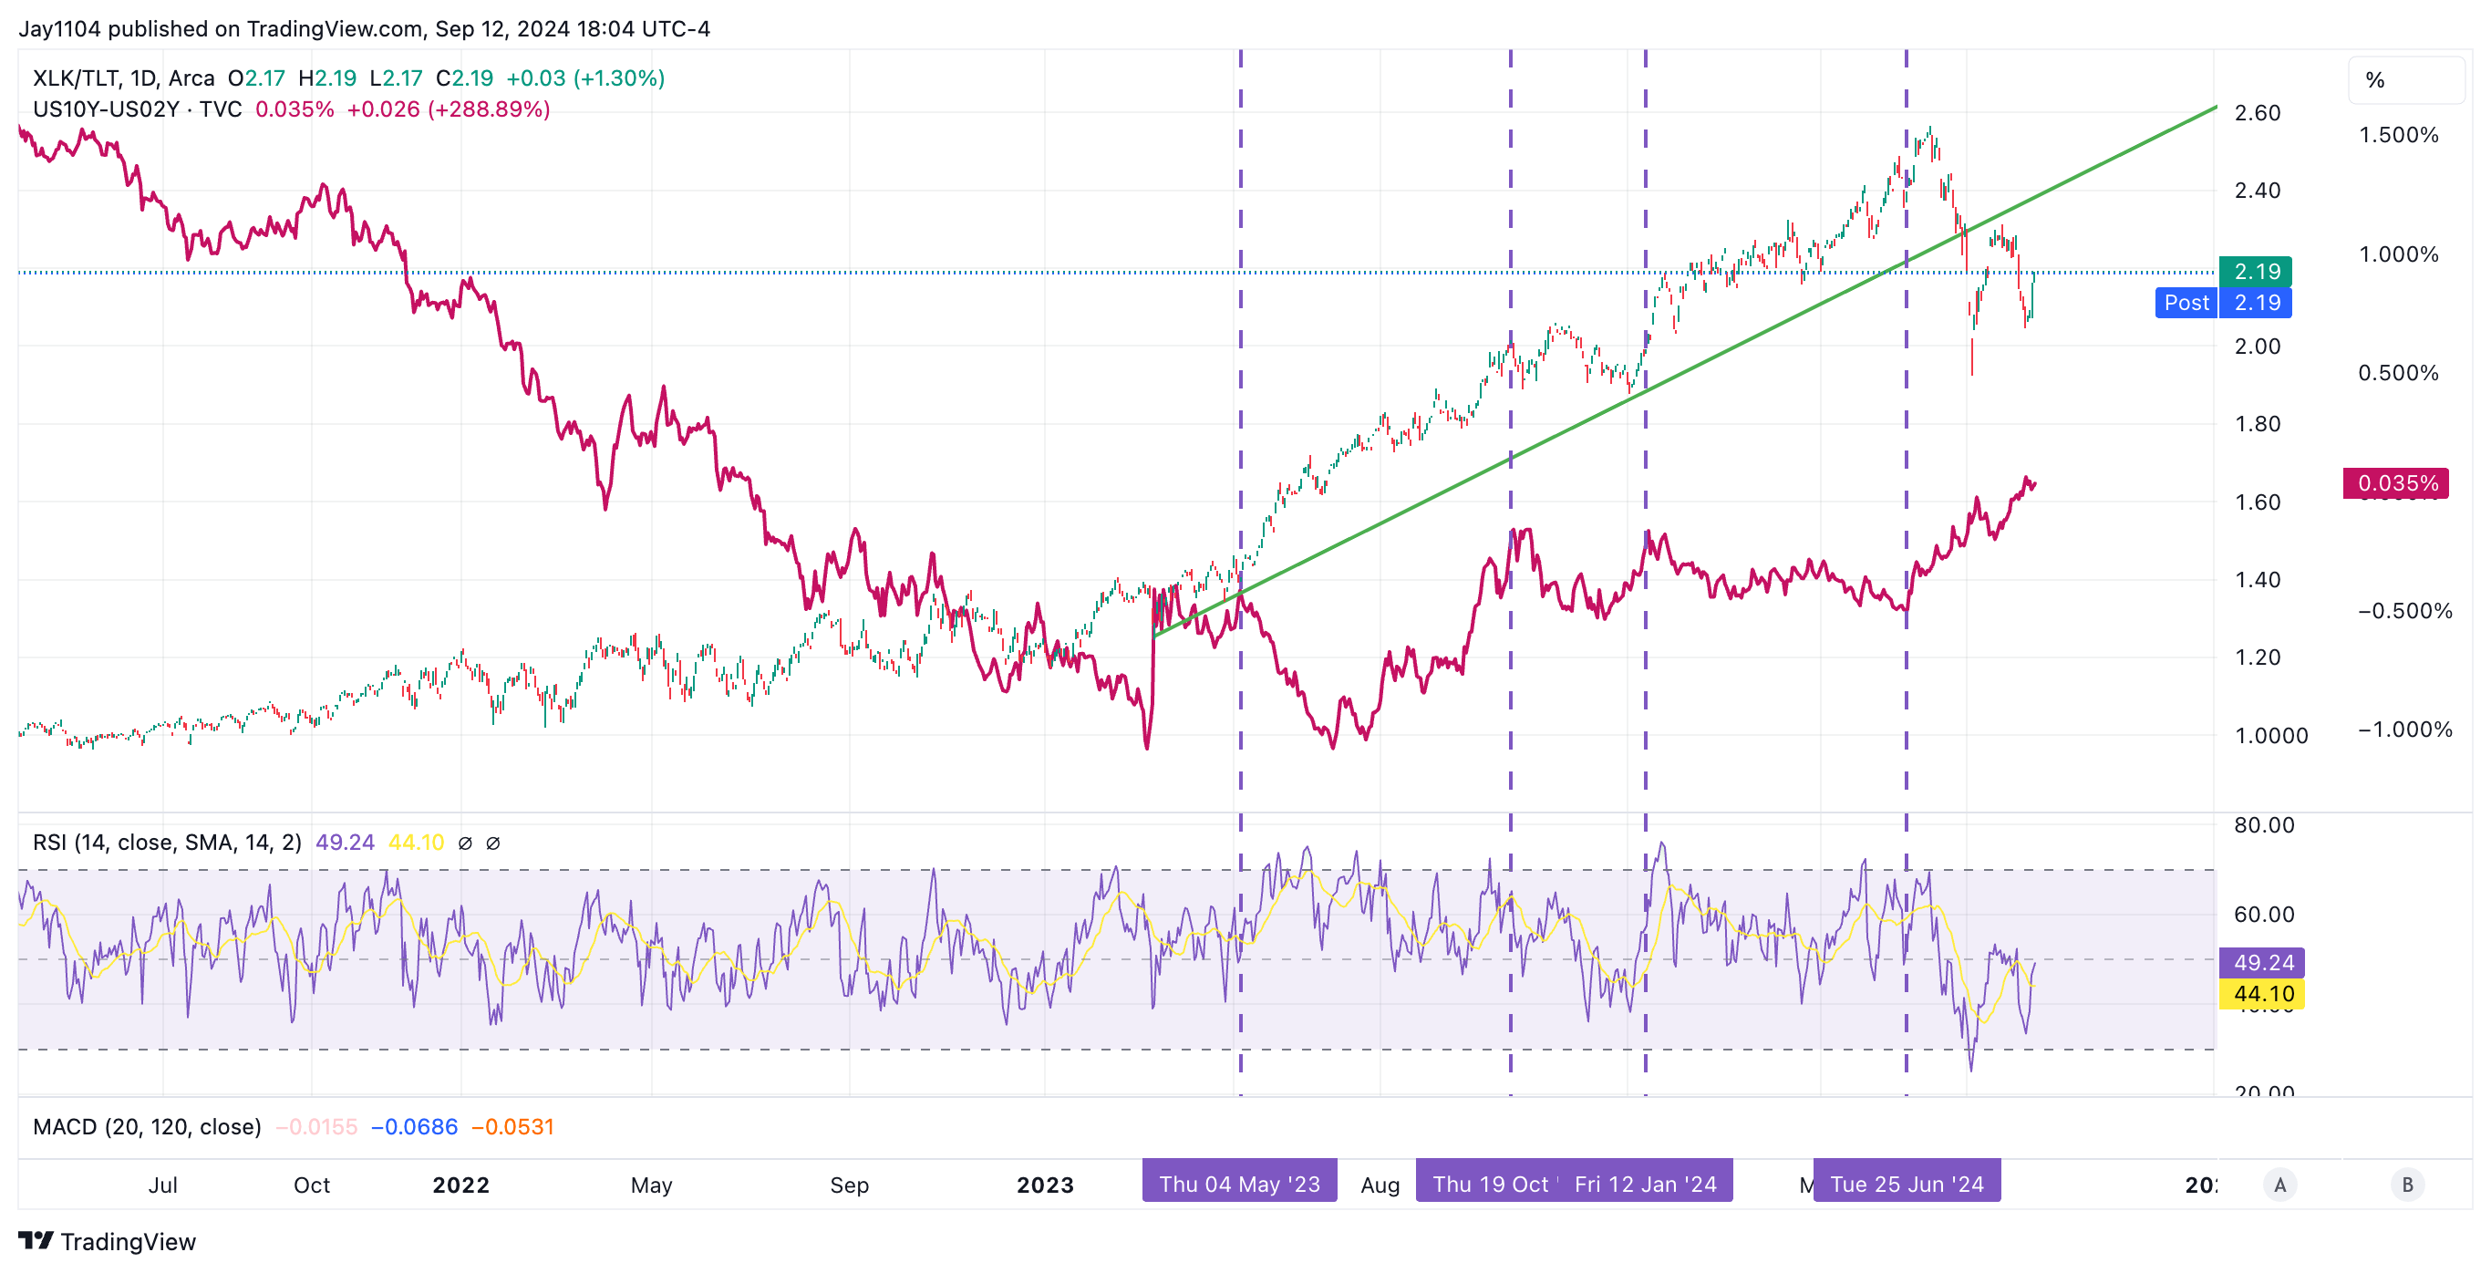Click the purple 49.24 RSI label
This screenshot has height=1273, width=2491.
click(2262, 962)
